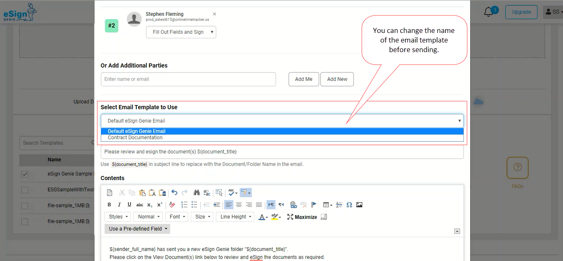The width and height of the screenshot is (563, 261).
Task: Click the Paste icon
Action: [142, 193]
